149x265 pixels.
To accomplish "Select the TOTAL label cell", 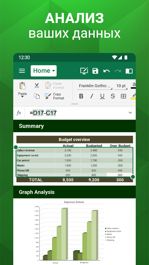I will [36, 180].
